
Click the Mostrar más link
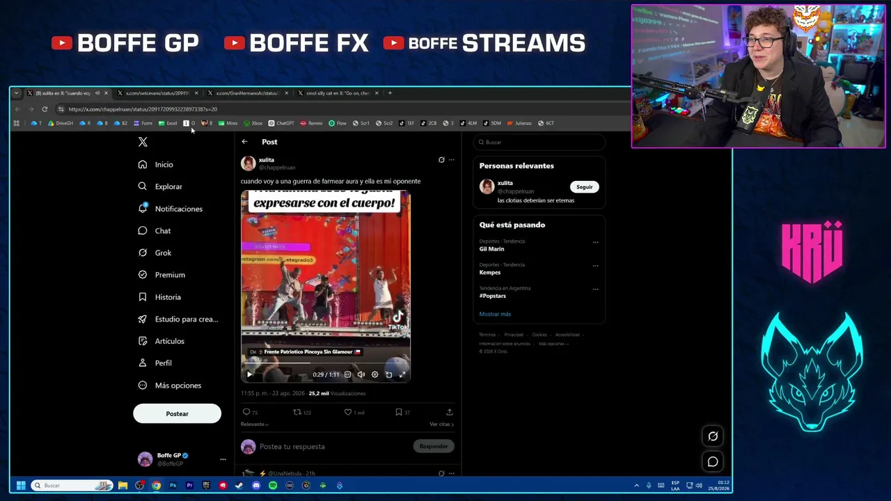pyautogui.click(x=495, y=315)
